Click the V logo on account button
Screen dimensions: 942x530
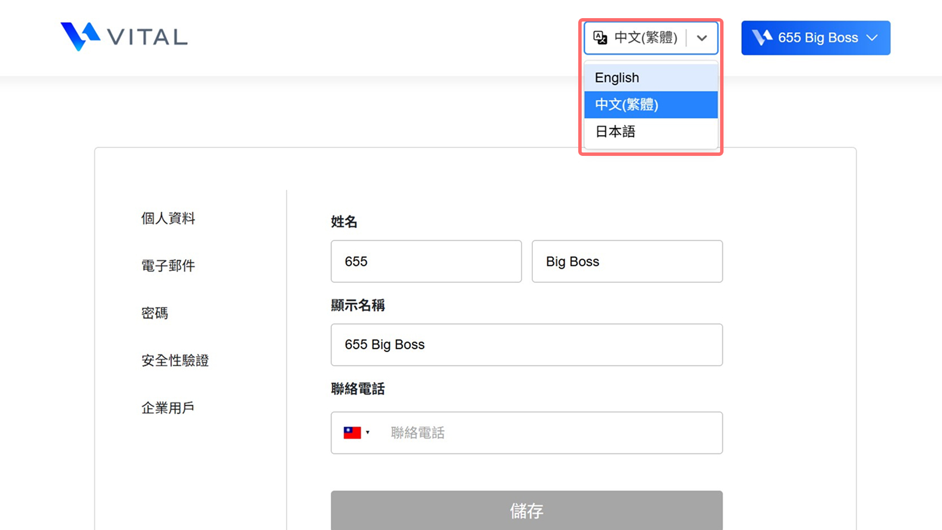click(x=762, y=38)
